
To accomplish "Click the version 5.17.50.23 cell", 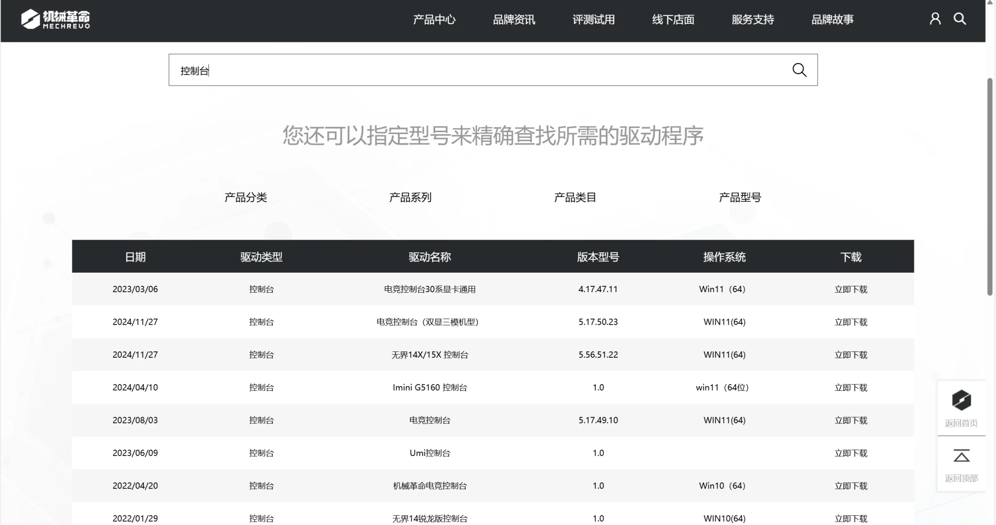I will [598, 322].
